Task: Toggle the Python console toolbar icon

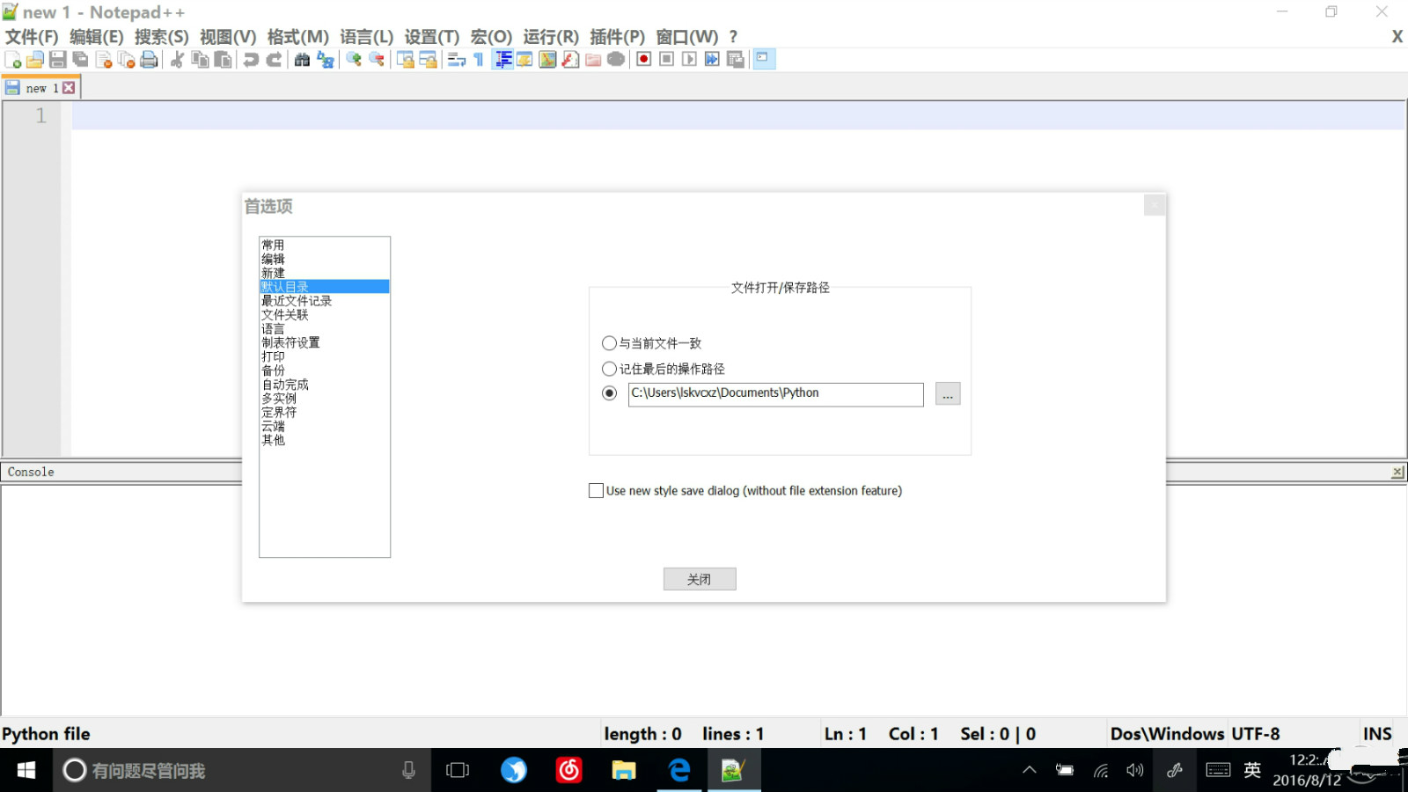Action: coord(764,59)
